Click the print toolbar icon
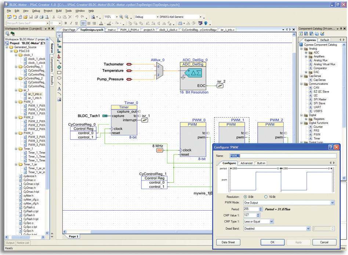This screenshot has height=255, width=348. click(41, 17)
